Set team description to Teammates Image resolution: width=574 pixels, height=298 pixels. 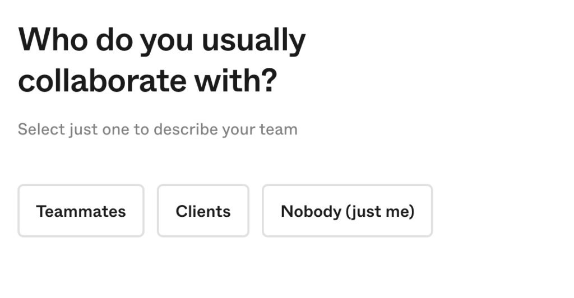coord(81,211)
